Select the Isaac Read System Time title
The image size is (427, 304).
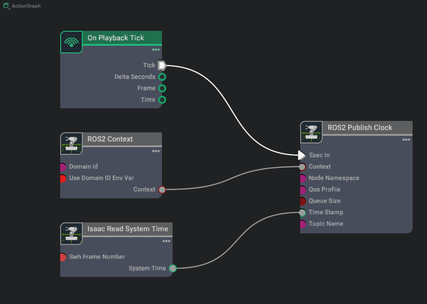coord(128,229)
